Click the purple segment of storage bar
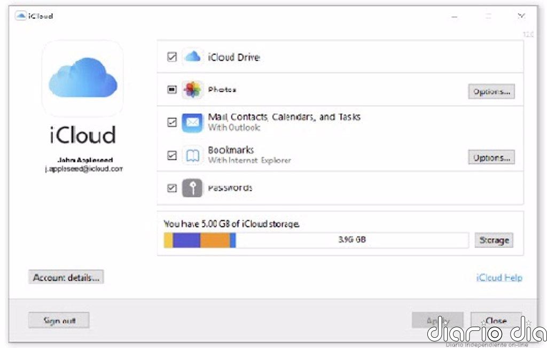 (x=186, y=240)
